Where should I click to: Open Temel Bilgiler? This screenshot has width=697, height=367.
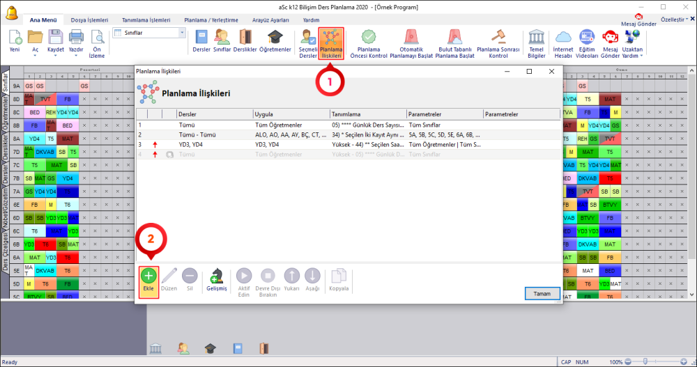[x=537, y=44]
